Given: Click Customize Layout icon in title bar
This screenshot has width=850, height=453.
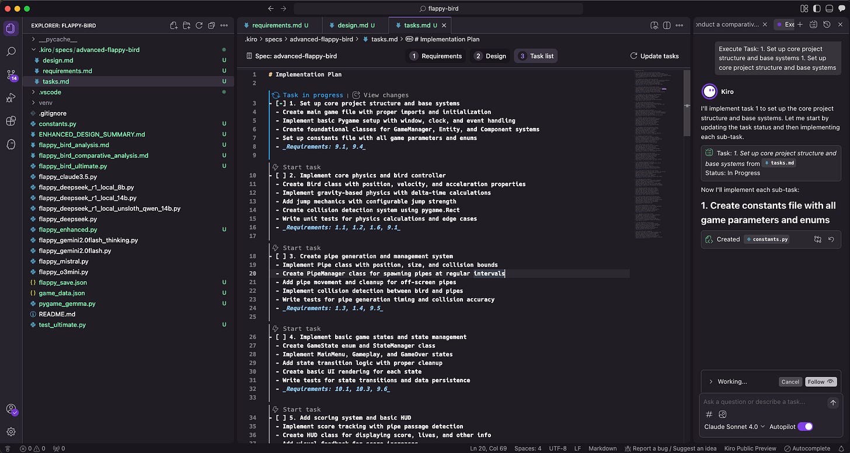Looking at the screenshot, I should click(x=804, y=9).
